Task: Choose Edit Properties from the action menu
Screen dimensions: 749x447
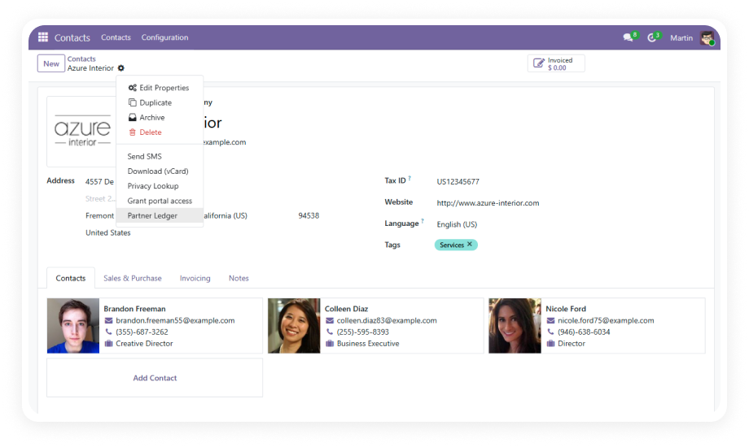Action: click(160, 88)
